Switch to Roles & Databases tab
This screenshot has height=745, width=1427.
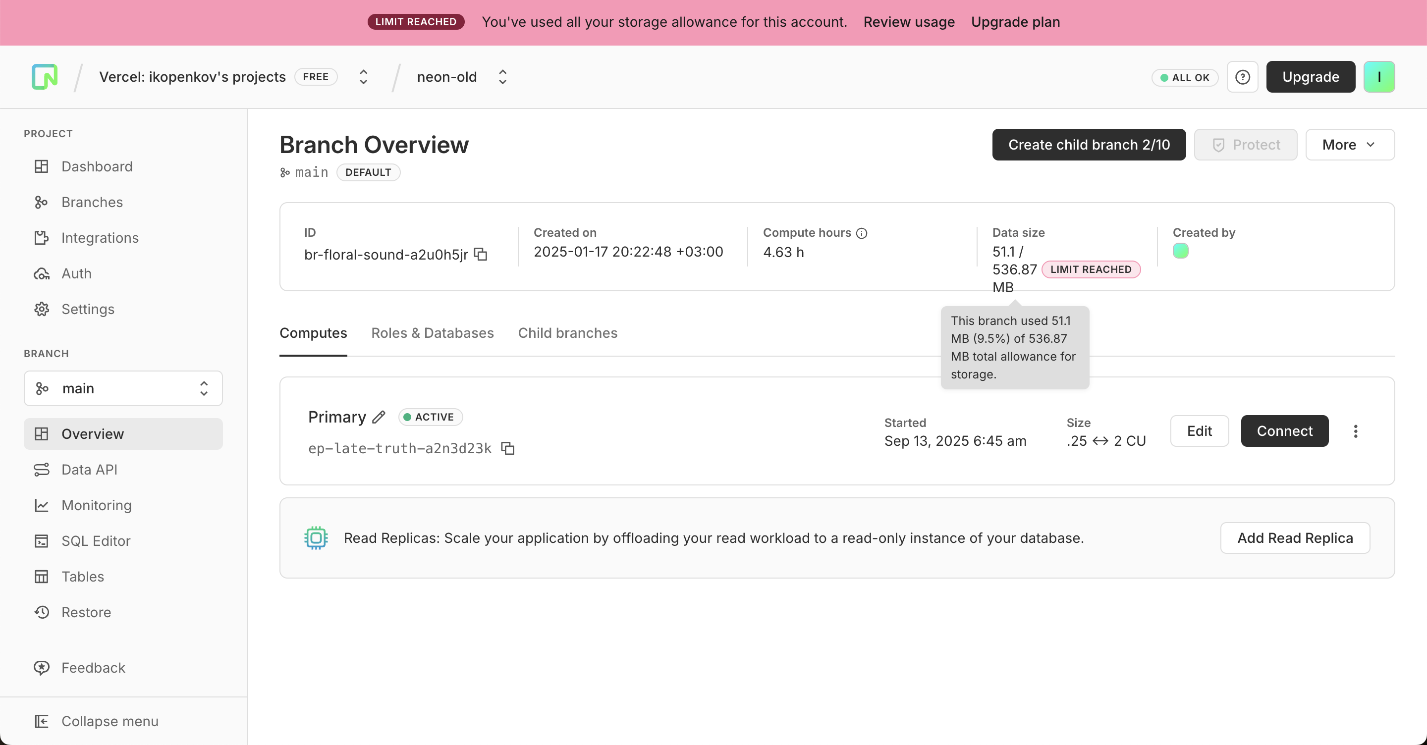(432, 333)
